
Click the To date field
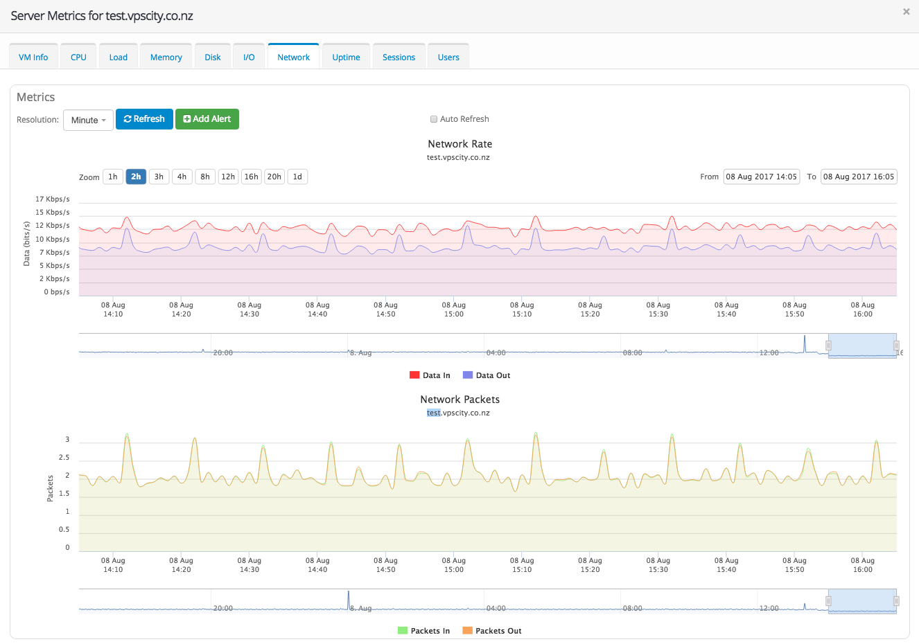tap(859, 177)
